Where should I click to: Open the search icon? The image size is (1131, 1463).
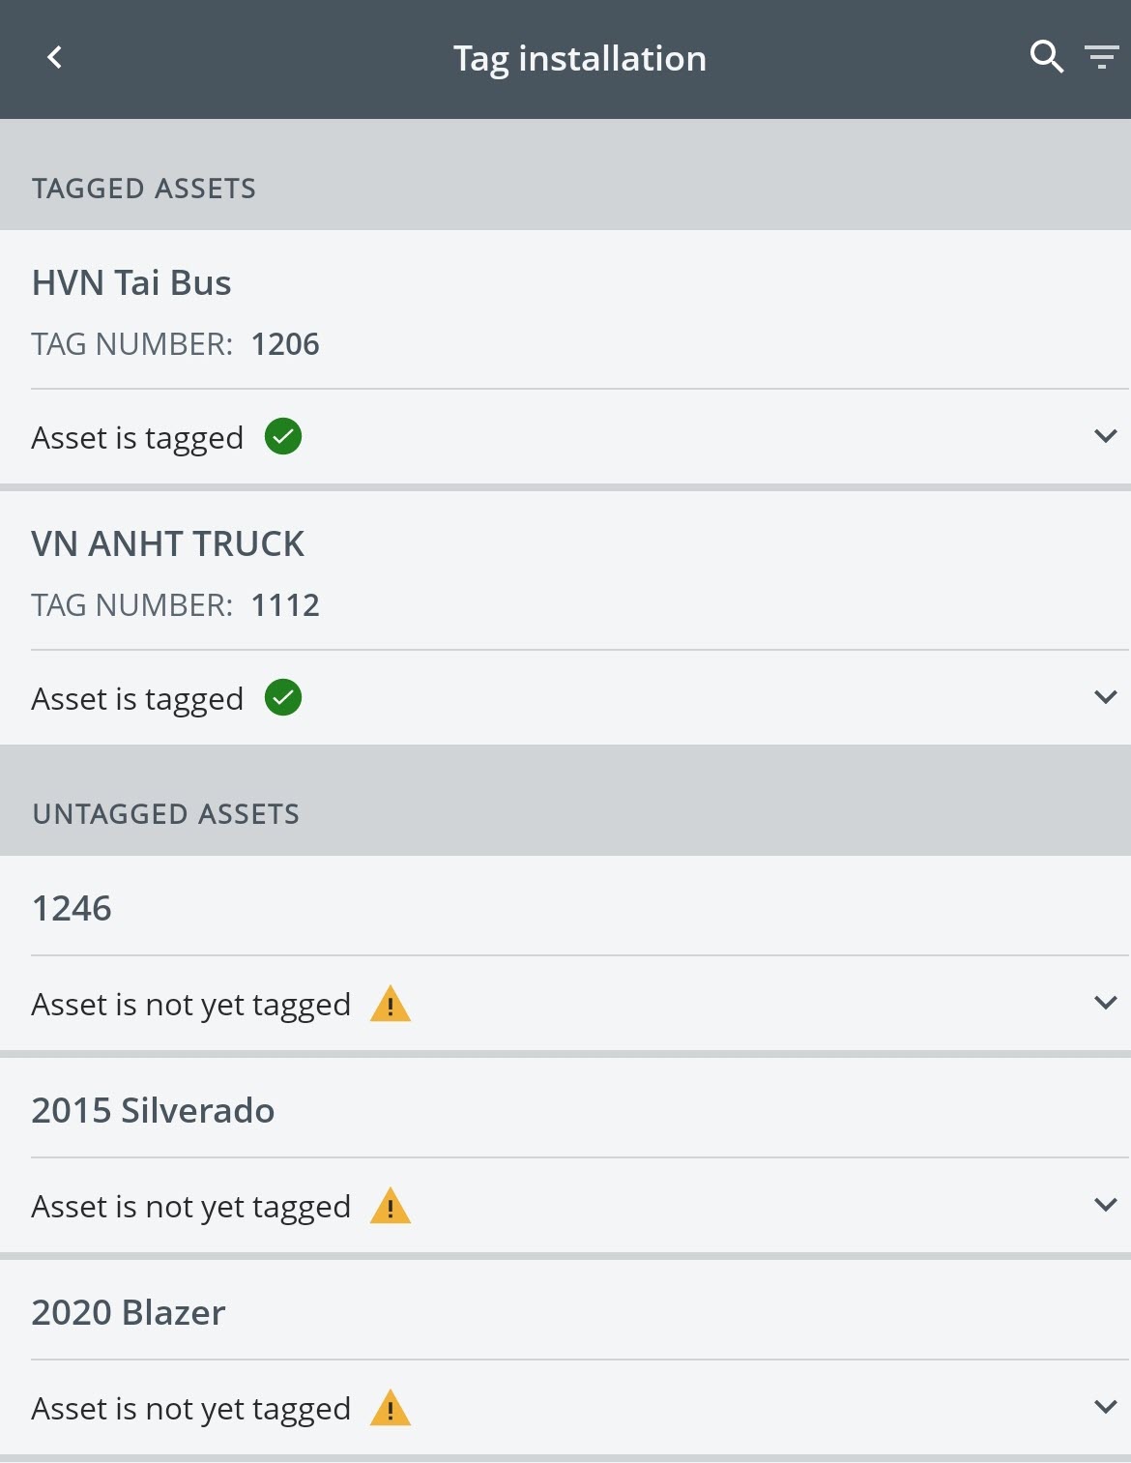(1046, 58)
